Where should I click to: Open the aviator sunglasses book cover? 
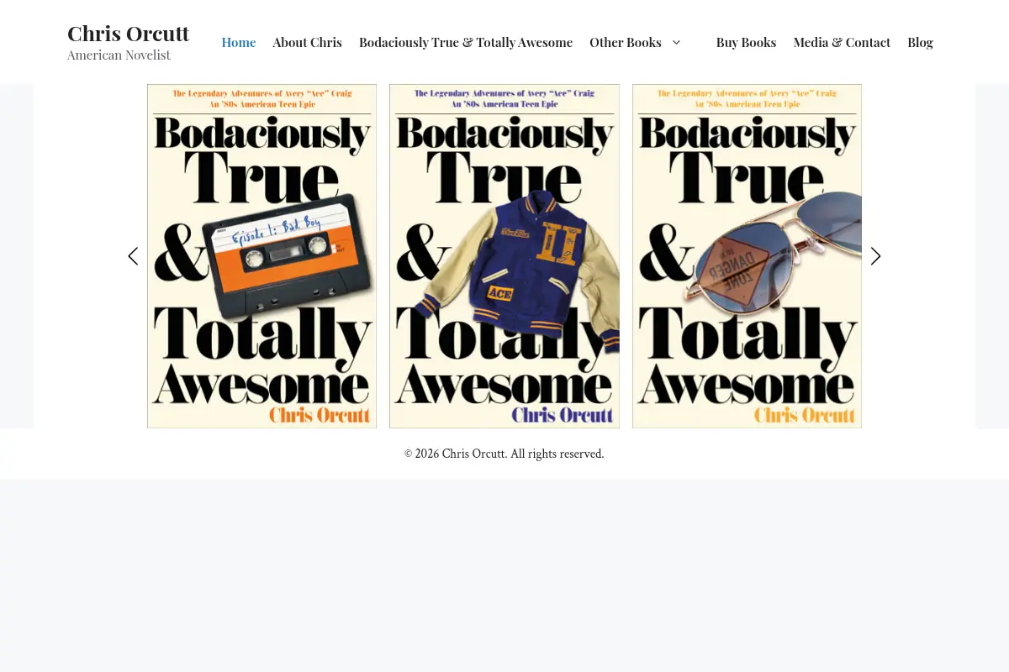pyautogui.click(x=747, y=256)
